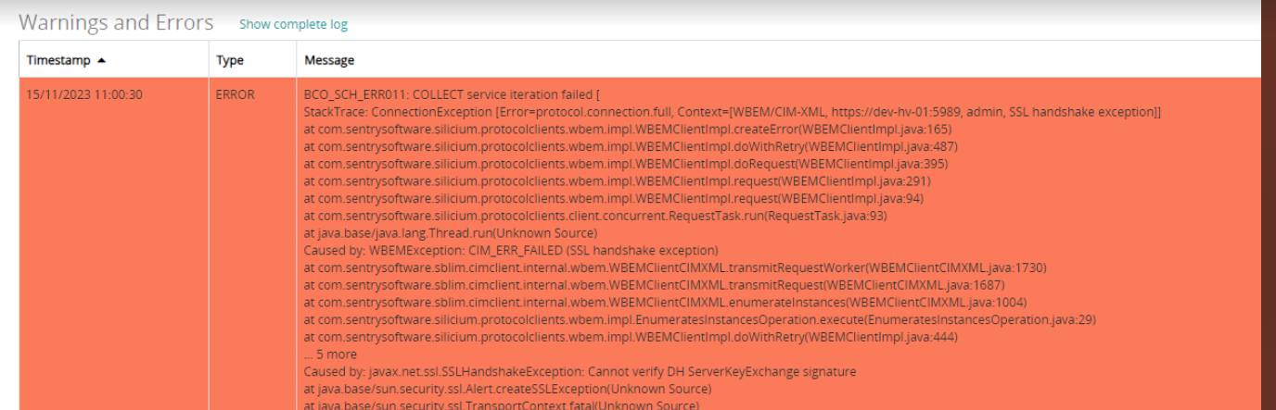The image size is (1276, 410).
Task: Select the Message column header
Action: [x=329, y=60]
